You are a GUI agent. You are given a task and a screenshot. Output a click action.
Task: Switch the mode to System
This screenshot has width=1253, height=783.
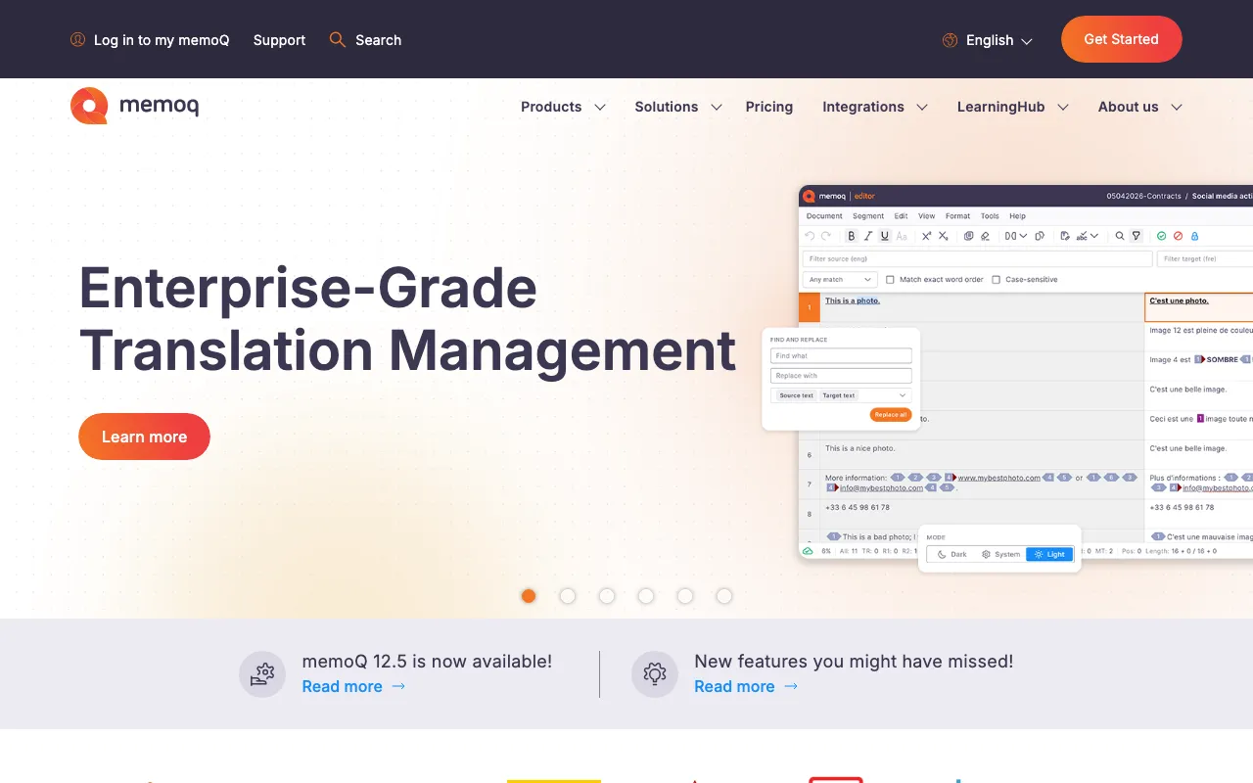[1000, 554]
